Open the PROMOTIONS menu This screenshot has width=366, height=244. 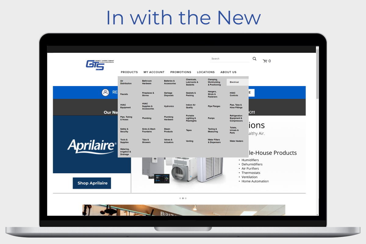[x=181, y=72]
